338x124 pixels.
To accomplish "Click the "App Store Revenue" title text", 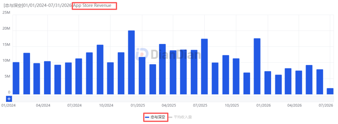I will (92, 6).
